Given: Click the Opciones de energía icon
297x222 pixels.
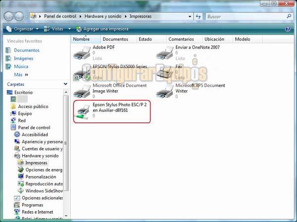Looking at the screenshot, I should [21, 170].
